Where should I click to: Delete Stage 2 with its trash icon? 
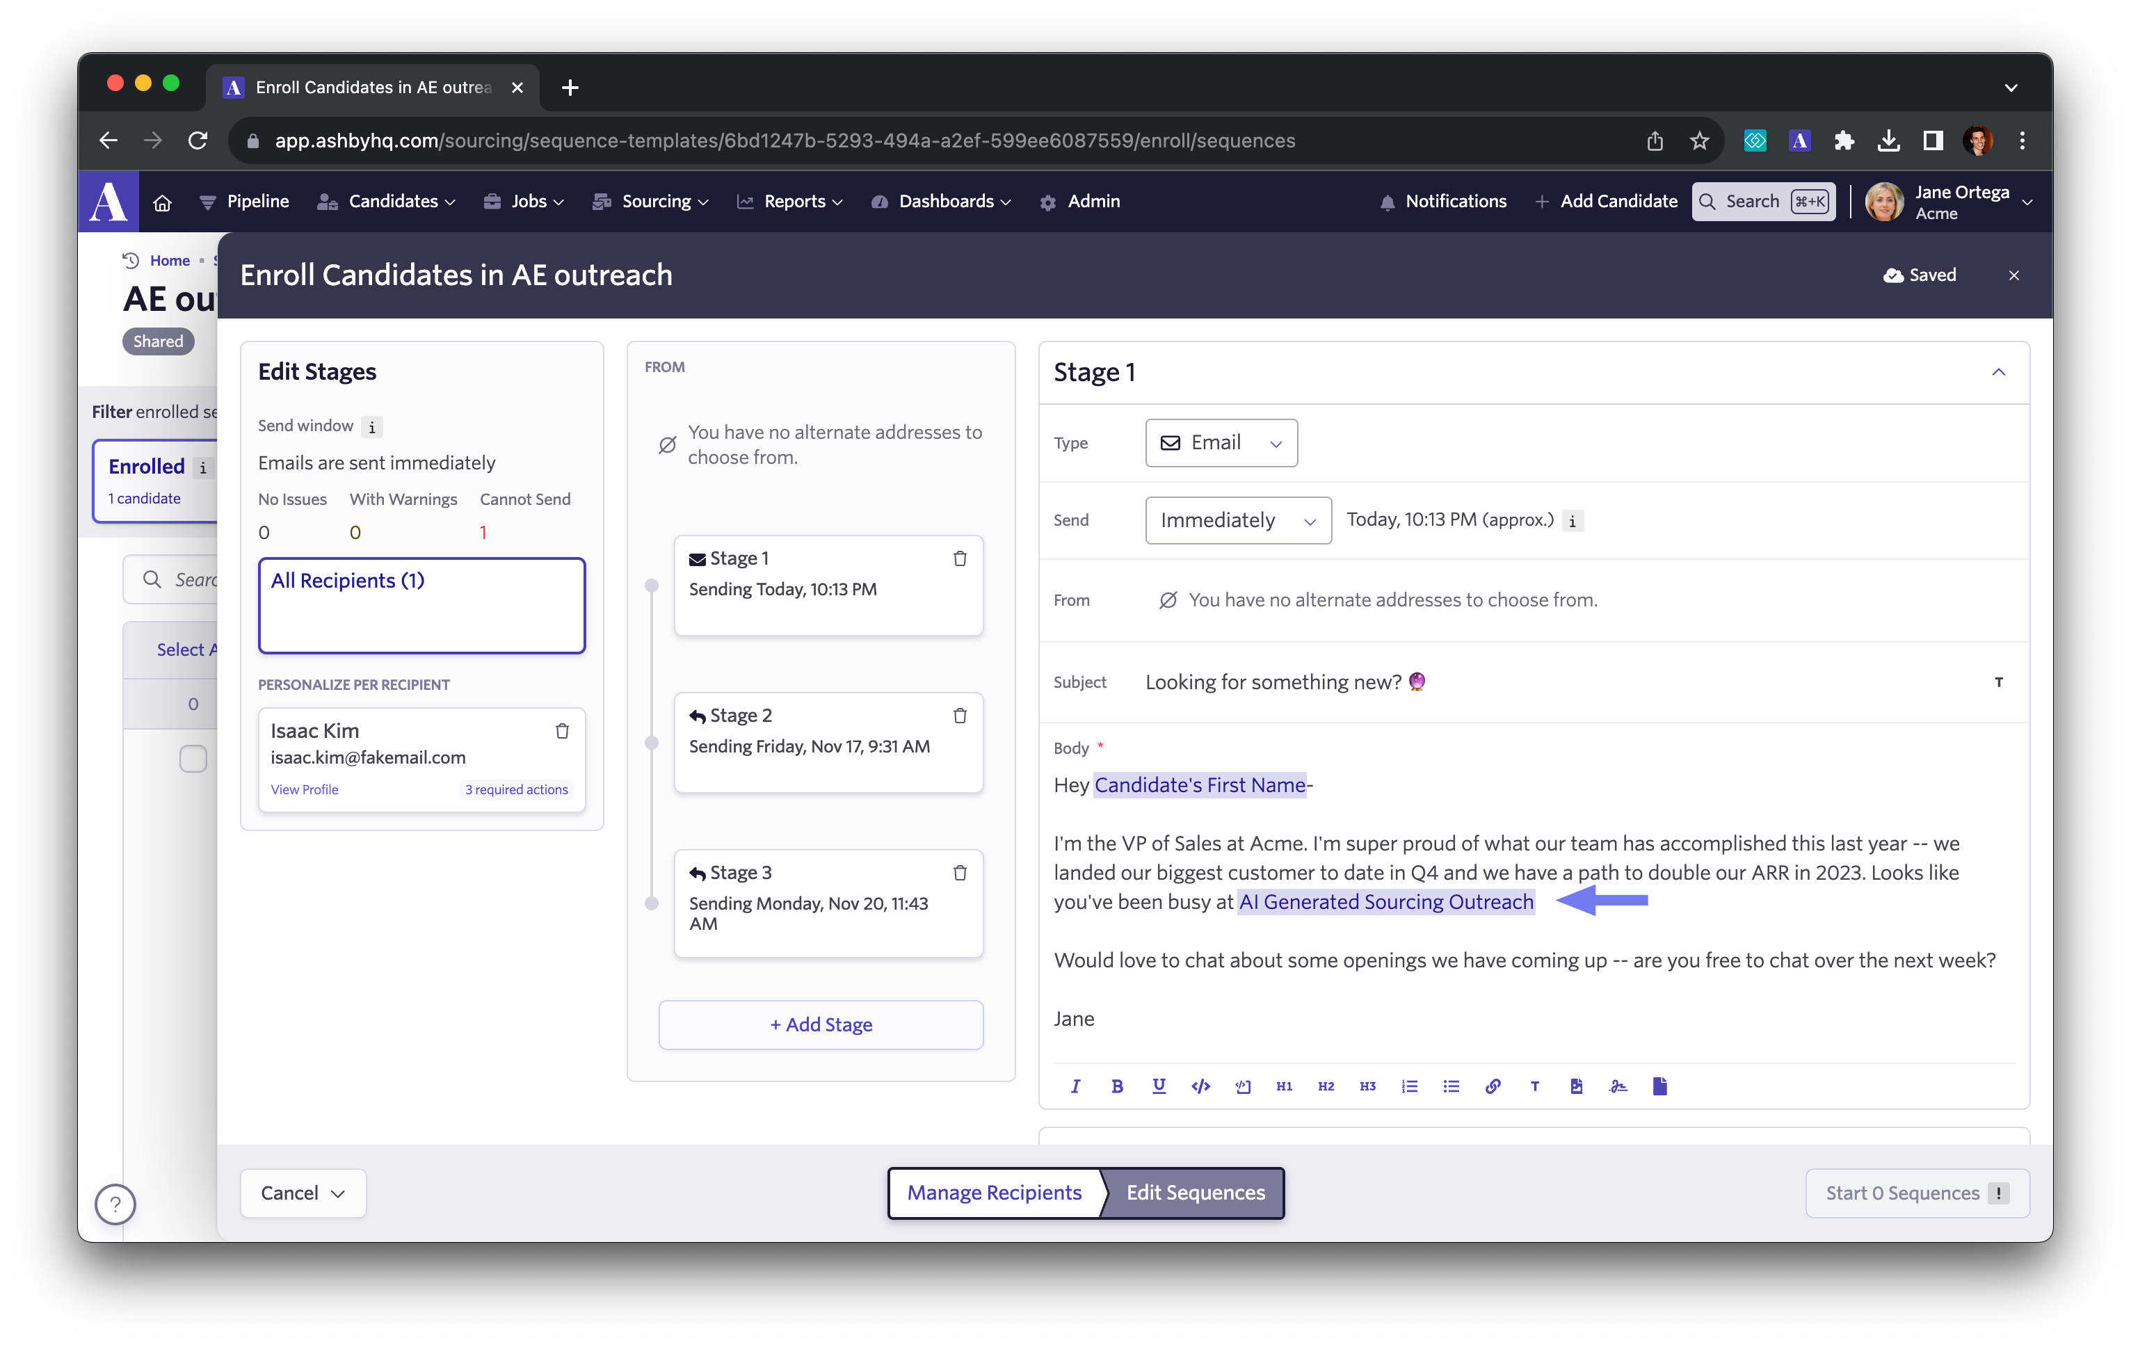coord(959,715)
